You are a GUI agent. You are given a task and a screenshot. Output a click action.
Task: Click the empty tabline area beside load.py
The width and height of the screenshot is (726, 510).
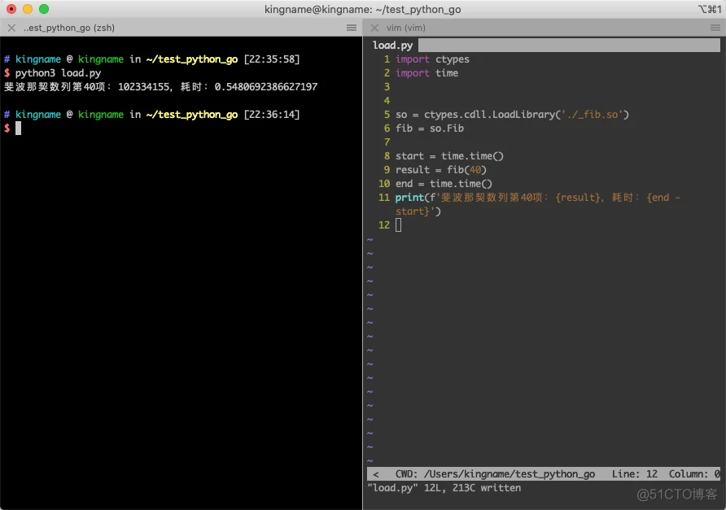[x=570, y=46]
